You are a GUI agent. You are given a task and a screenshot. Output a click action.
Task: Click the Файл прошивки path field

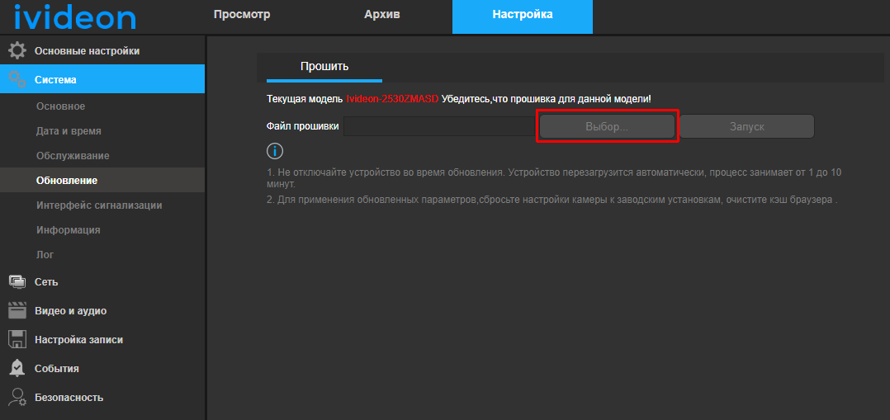pos(441,126)
